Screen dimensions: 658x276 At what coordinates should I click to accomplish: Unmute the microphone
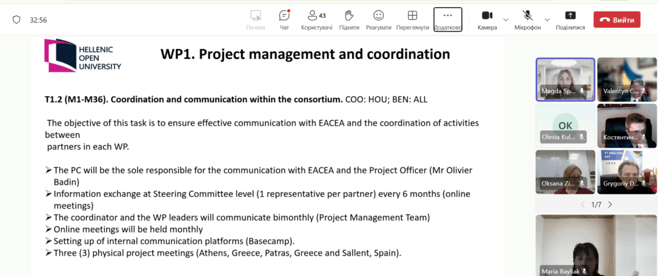[528, 19]
